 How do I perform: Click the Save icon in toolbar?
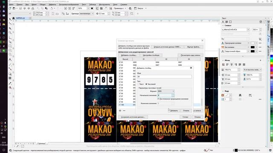(x=20, y=8)
